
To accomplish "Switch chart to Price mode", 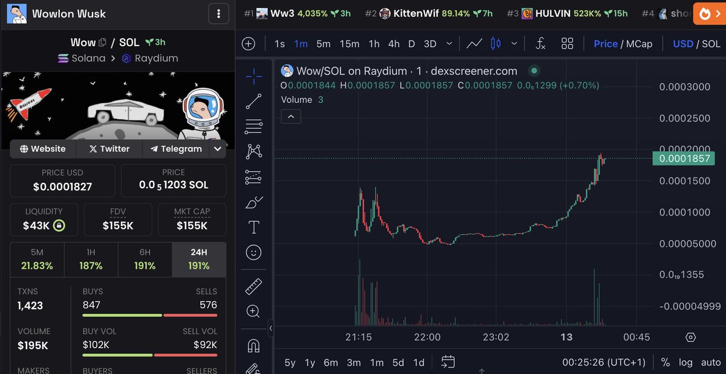I will 606,44.
